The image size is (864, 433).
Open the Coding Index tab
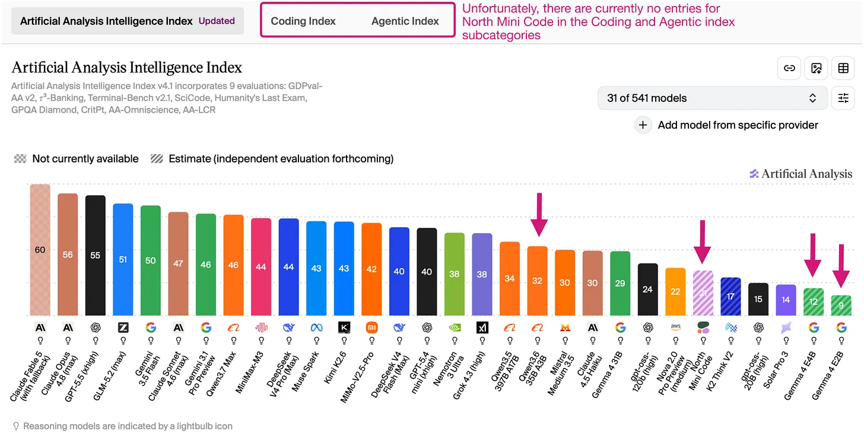pos(303,21)
